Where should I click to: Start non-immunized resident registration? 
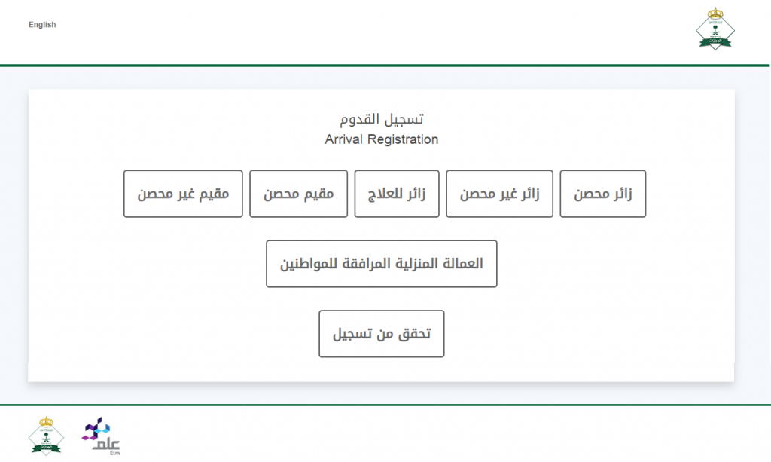tap(183, 194)
